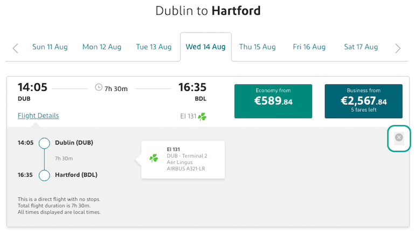Screen dimensions: 415x231
Task: Click the shamrock icon in flight info card
Action: [154, 158]
